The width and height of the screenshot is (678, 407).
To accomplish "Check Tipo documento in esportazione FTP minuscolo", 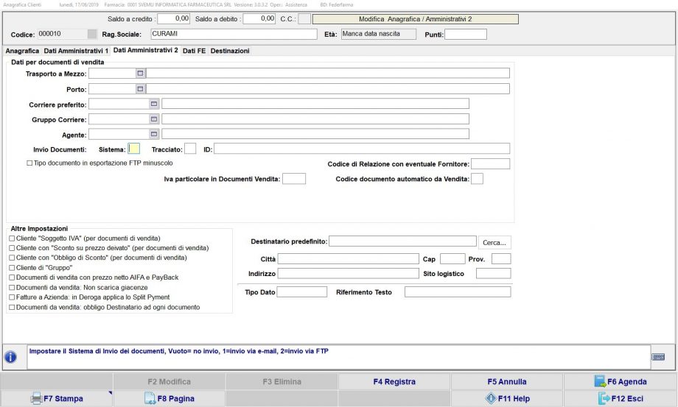I will (30, 163).
